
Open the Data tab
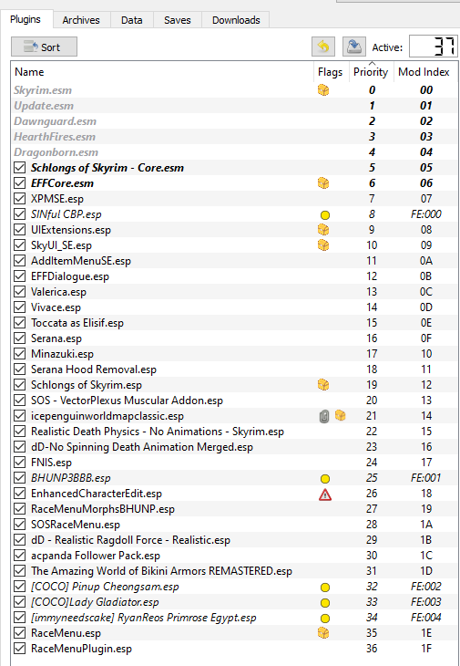(132, 20)
